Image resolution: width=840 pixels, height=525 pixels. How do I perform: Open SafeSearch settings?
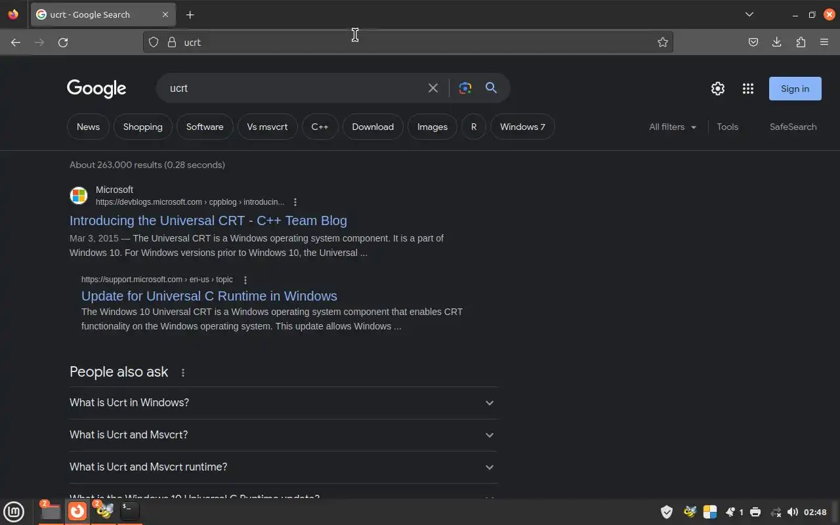click(793, 127)
